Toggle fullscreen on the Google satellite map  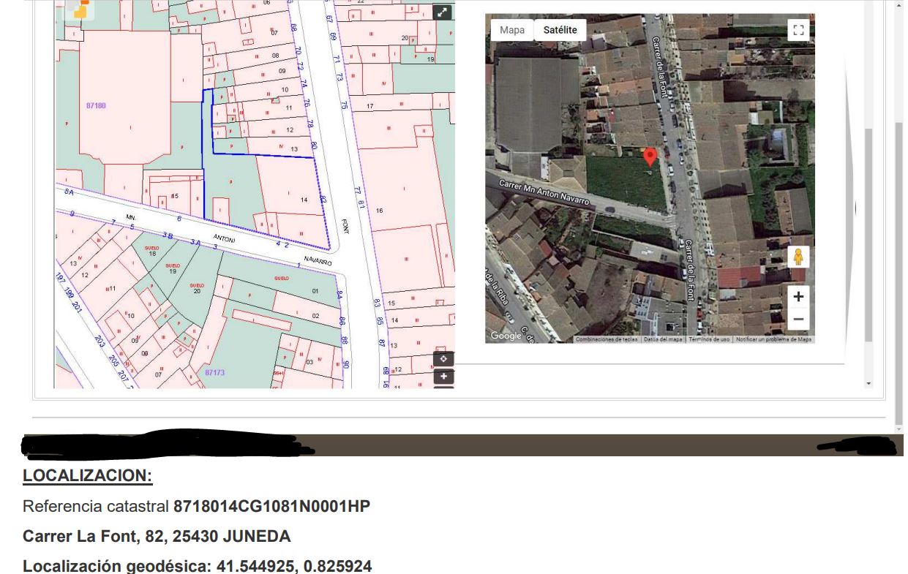[x=798, y=30]
